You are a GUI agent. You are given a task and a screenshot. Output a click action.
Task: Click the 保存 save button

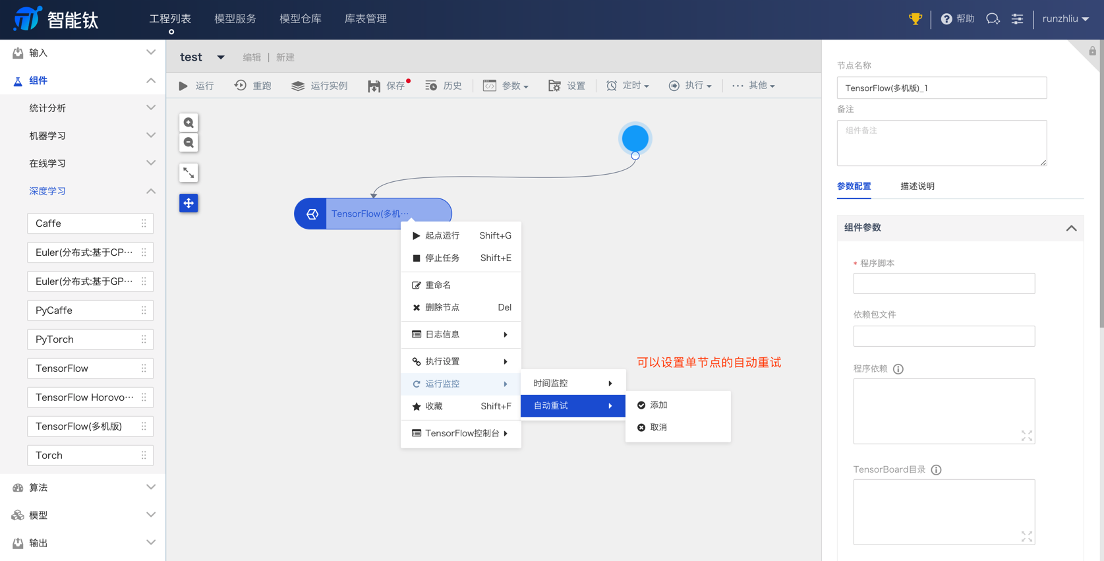point(388,86)
